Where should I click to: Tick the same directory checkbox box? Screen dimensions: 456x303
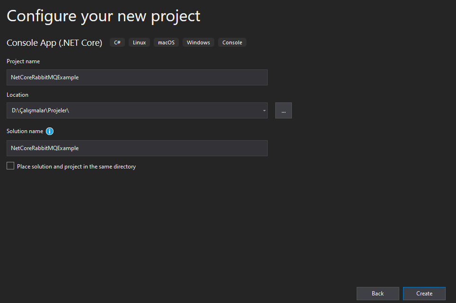[10, 166]
